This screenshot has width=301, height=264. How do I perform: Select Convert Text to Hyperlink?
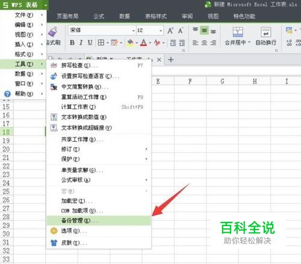point(99,127)
